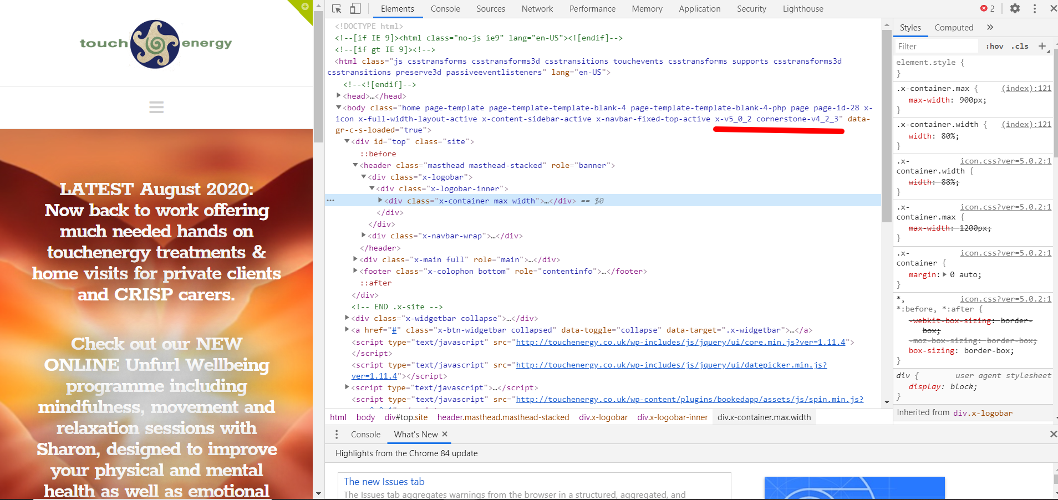Open the Lighthouse tab
The height and width of the screenshot is (500, 1058).
pyautogui.click(x=803, y=9)
